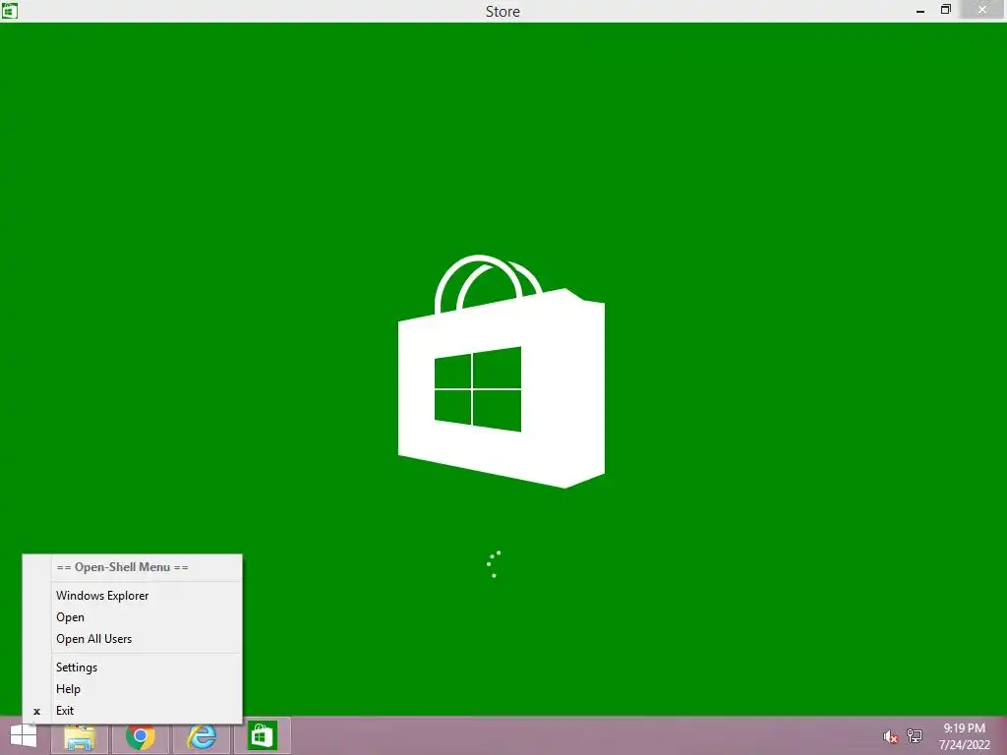Click the muted volume tray icon
This screenshot has height=755, width=1007.
890,736
